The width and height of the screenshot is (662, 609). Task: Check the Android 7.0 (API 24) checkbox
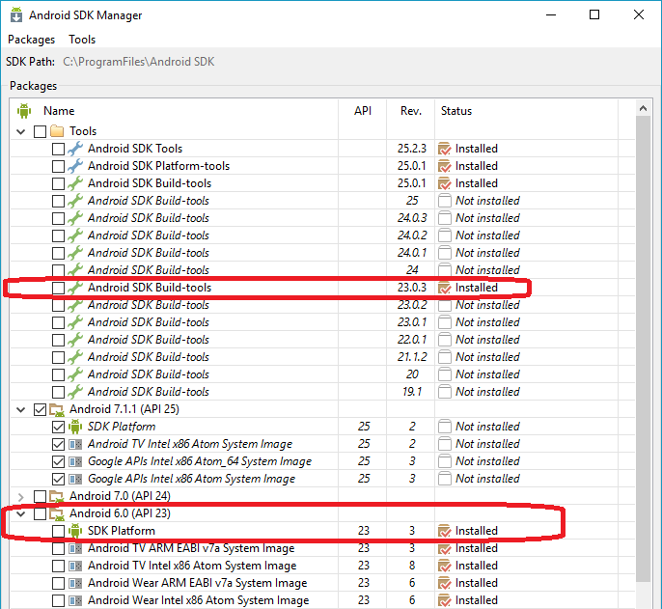pos(41,496)
